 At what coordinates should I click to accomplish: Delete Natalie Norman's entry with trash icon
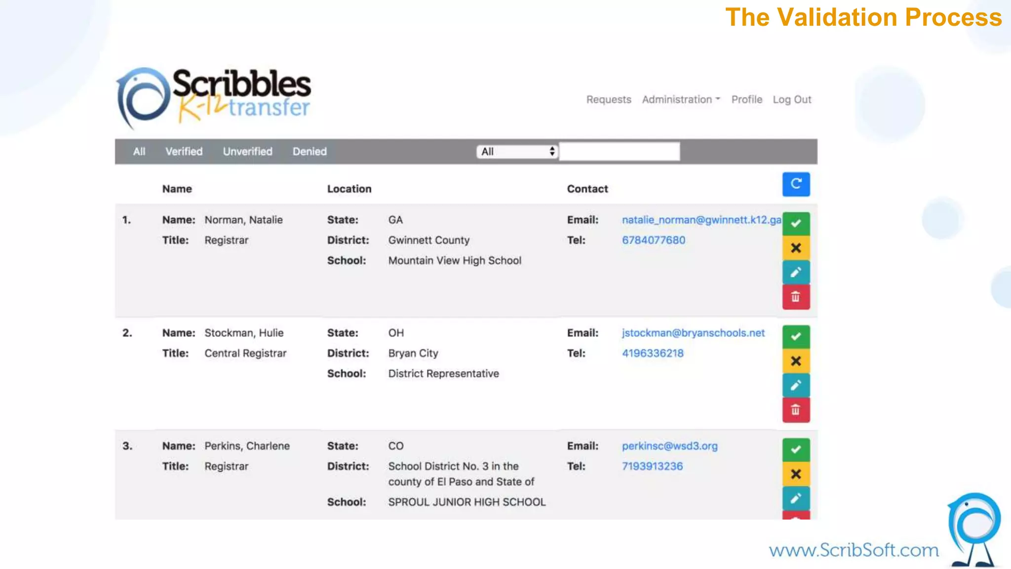[x=796, y=297]
